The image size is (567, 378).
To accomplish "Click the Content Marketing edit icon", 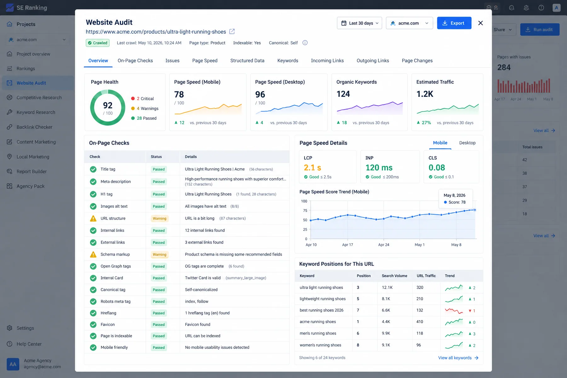I will [10, 142].
